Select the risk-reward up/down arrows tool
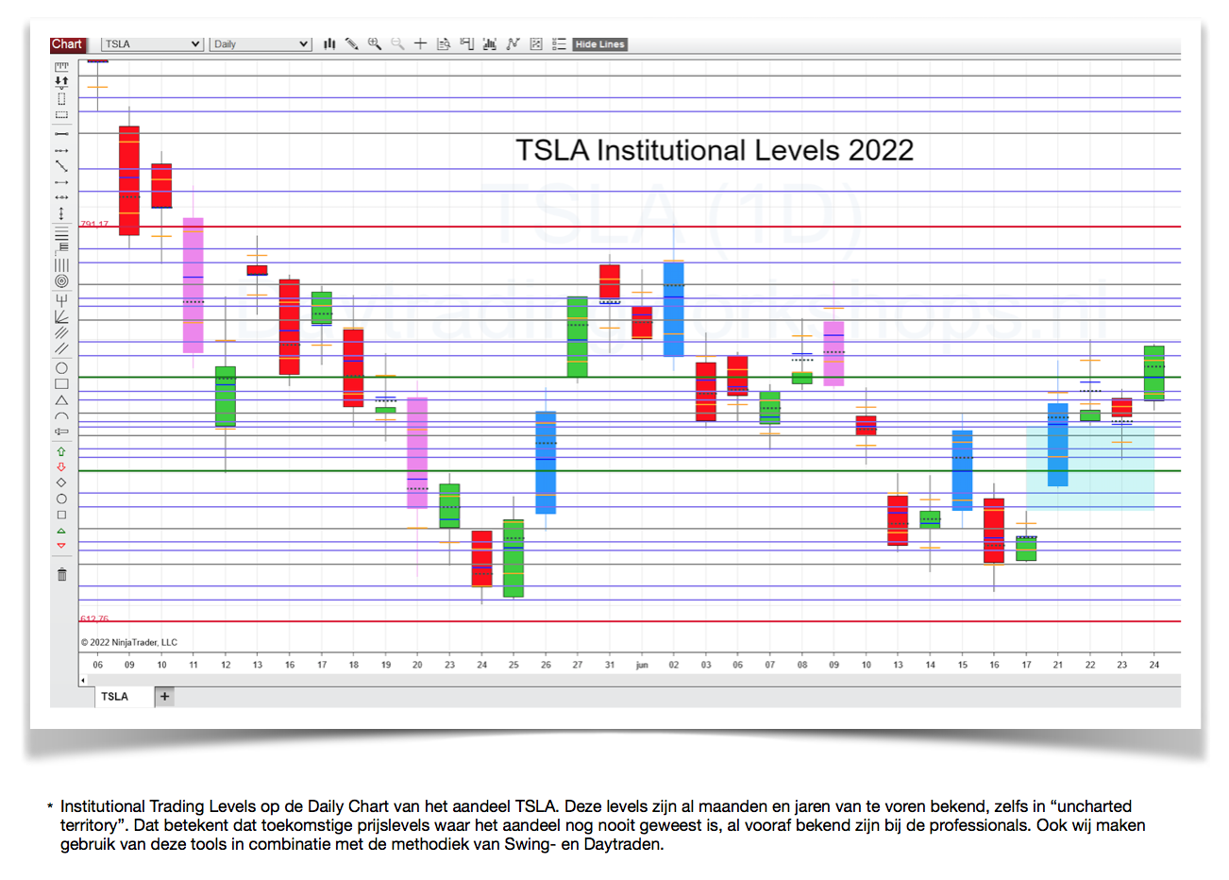The height and width of the screenshot is (880, 1229). coord(61,82)
